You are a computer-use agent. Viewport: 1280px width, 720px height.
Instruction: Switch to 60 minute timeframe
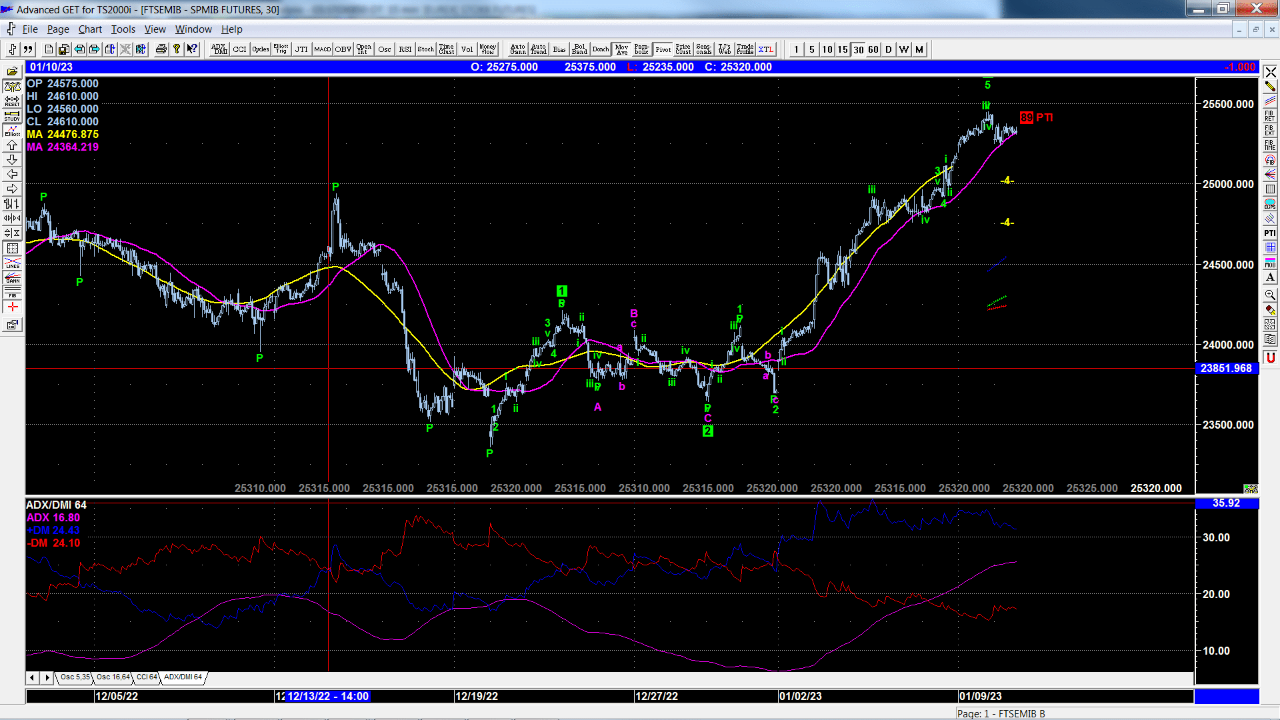coord(873,49)
